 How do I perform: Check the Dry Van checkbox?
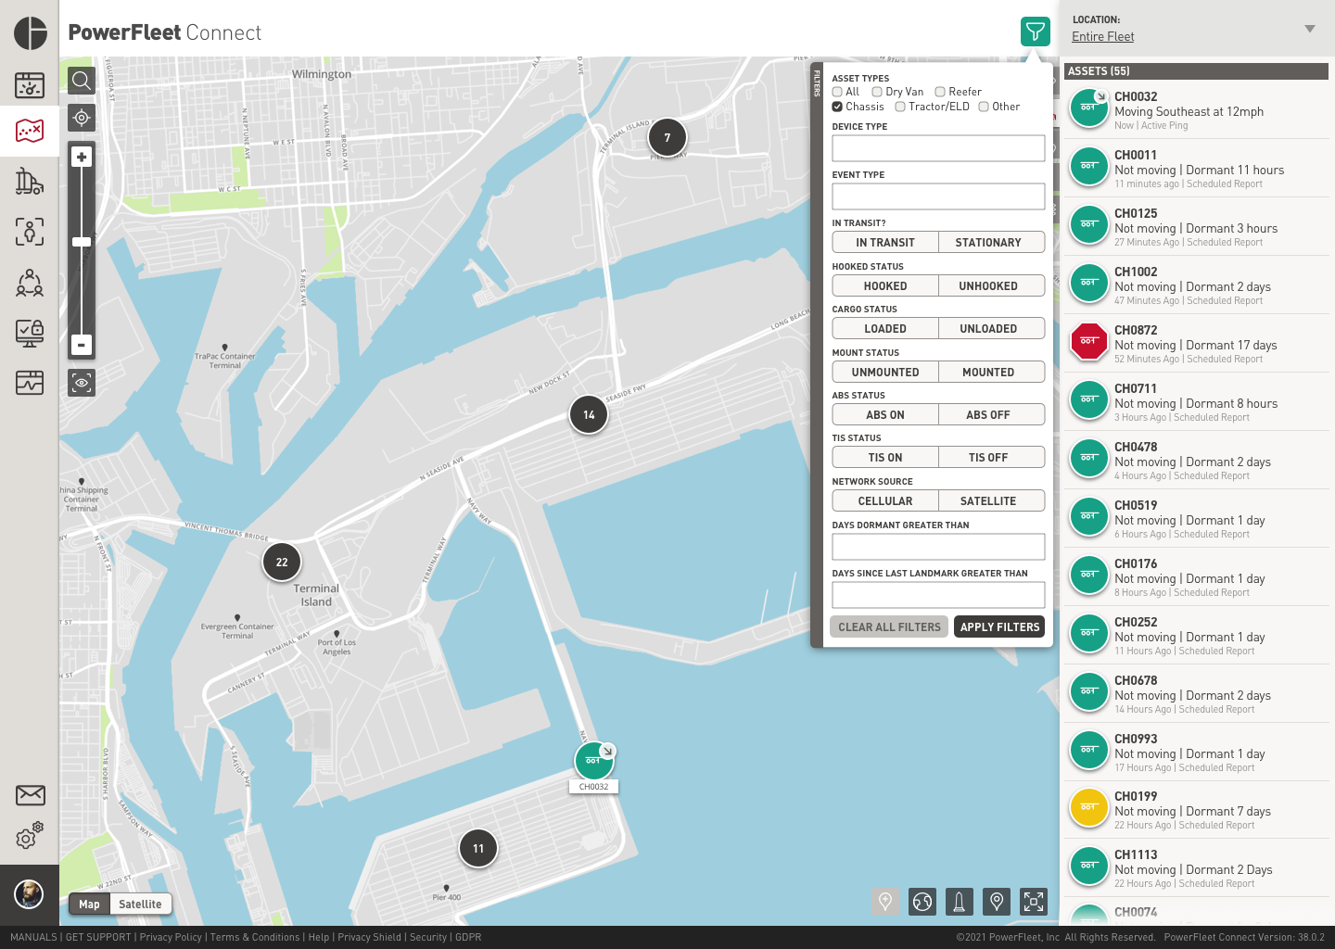coord(877,92)
